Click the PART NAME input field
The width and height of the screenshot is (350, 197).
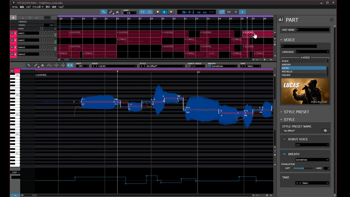[x=313, y=30]
